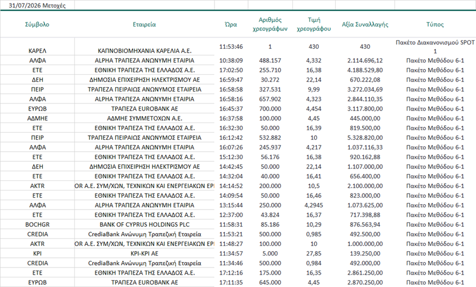This screenshot has height=287, width=476.
Task: Click the 31/07/2026 Μετοχές title cell
Action: (x=37, y=6)
